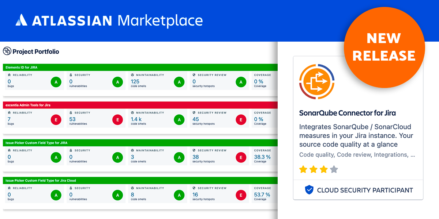439x219 pixels.
Task: Click the '1.4 k' code smells value
Action: pyautogui.click(x=136, y=119)
